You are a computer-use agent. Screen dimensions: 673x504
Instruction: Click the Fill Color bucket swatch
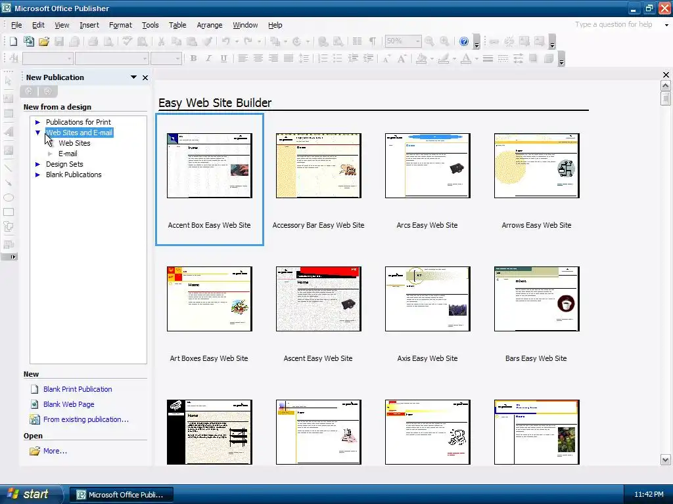pyautogui.click(x=421, y=58)
